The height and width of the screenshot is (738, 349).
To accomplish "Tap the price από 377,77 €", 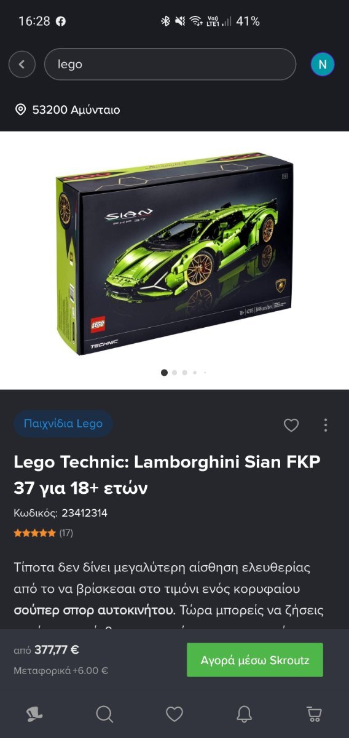I will pos(47,649).
